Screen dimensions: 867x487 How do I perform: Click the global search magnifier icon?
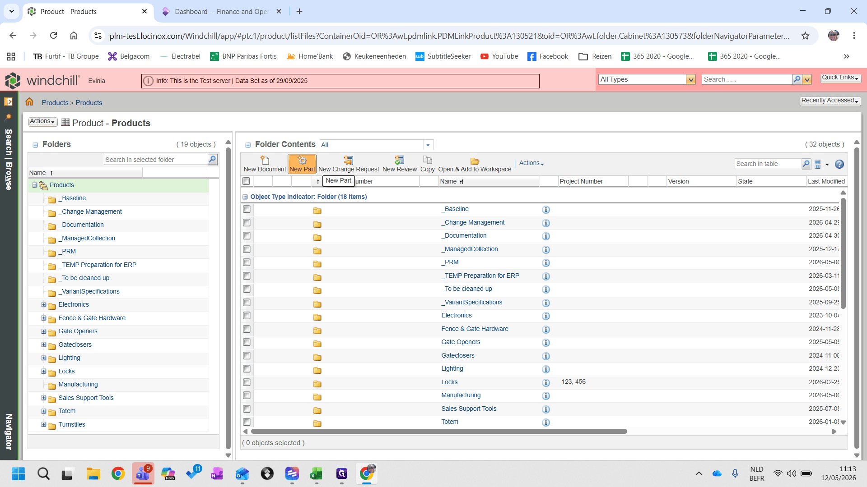(797, 79)
